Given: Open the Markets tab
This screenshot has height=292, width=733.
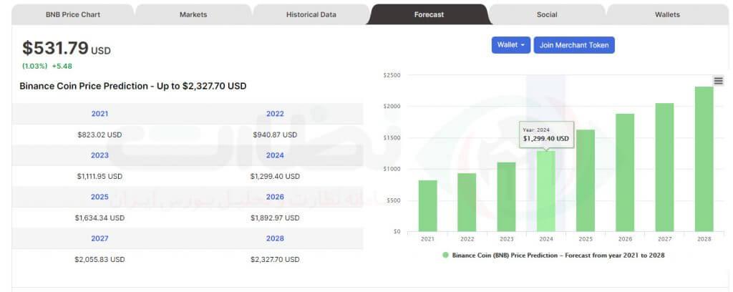Looking at the screenshot, I should (193, 14).
